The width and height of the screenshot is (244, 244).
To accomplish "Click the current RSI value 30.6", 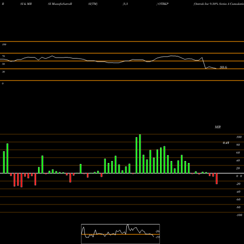I will (223, 67).
